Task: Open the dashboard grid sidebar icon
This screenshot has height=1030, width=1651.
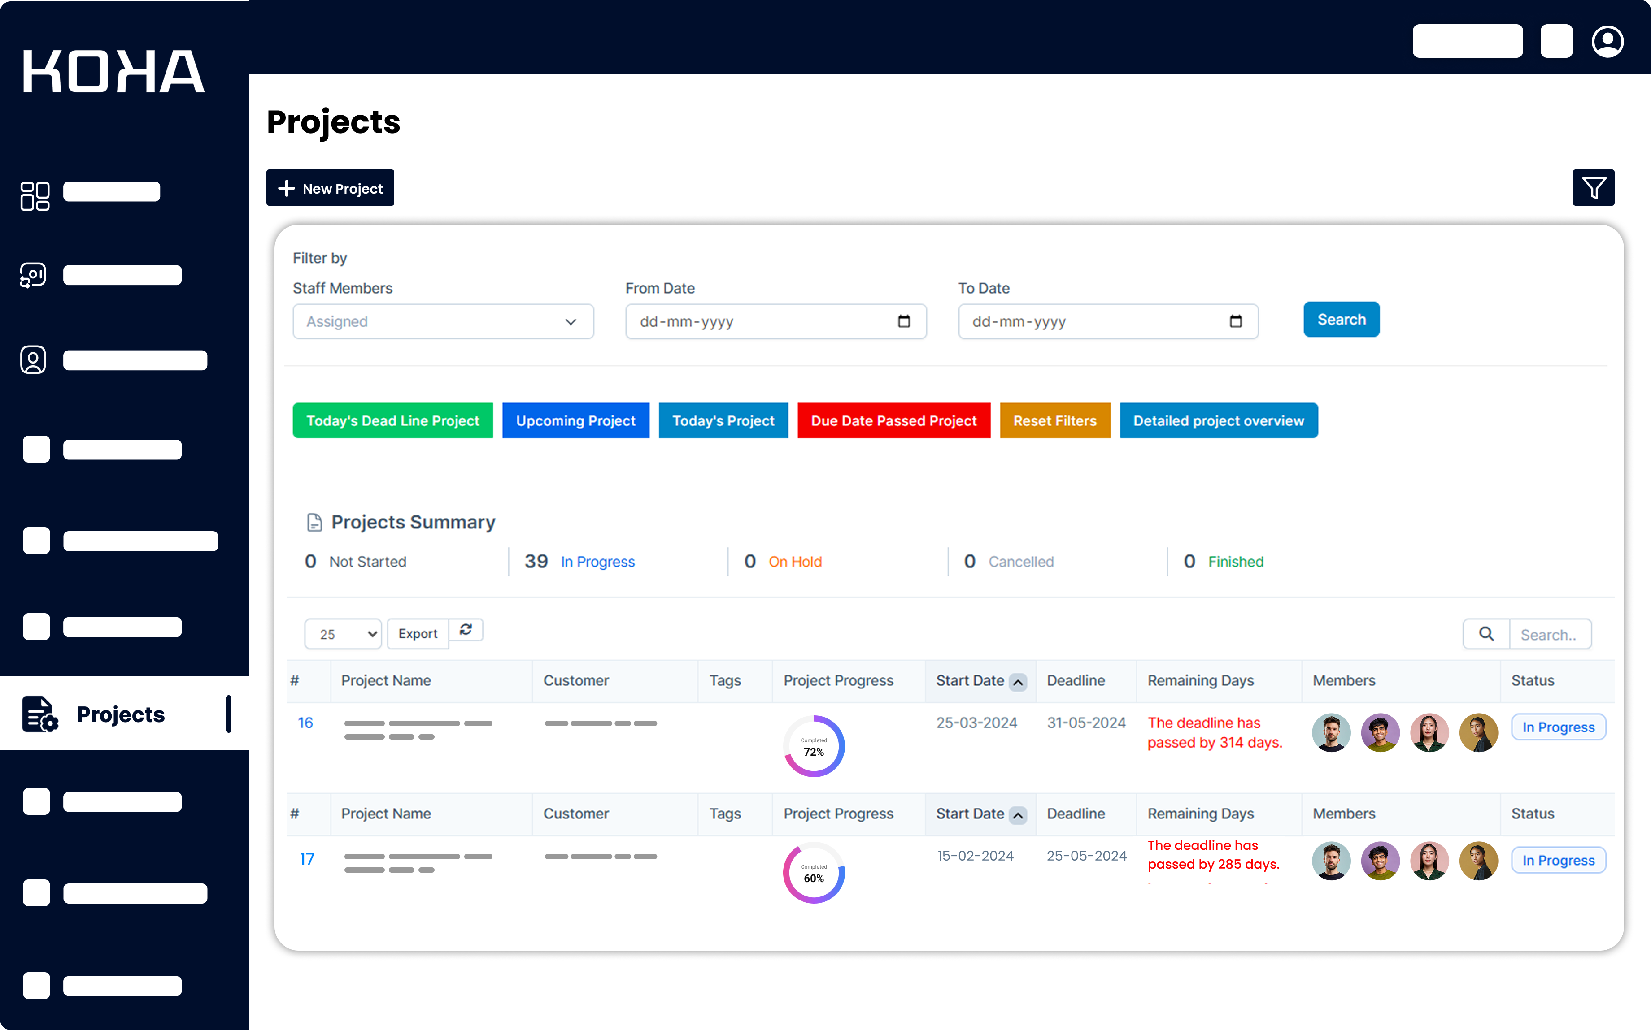Action: tap(35, 195)
